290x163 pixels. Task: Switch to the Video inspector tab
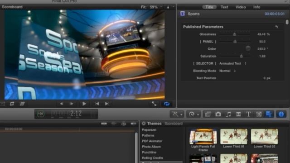coord(241,7)
